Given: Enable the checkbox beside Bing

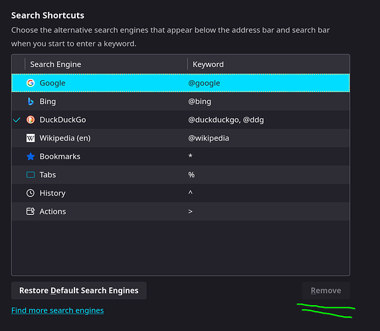Looking at the screenshot, I should click(17, 101).
